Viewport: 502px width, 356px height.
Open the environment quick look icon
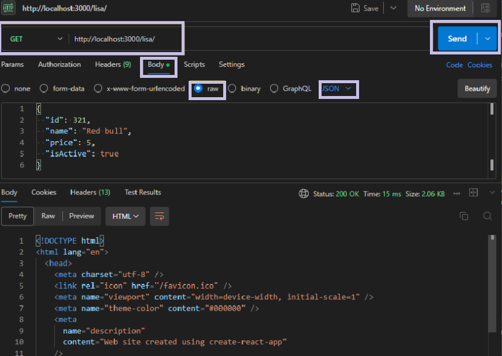coord(485,8)
